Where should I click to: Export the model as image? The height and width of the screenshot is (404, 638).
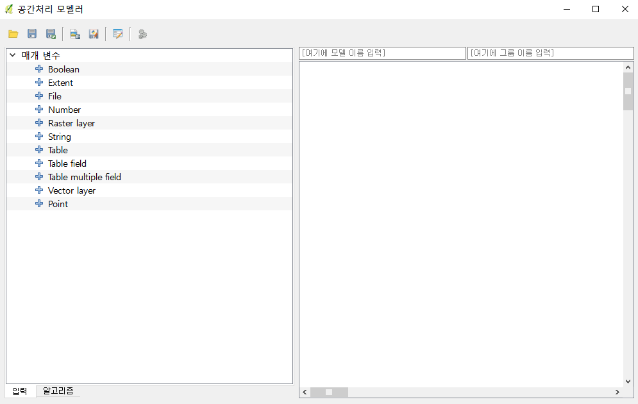tap(75, 34)
